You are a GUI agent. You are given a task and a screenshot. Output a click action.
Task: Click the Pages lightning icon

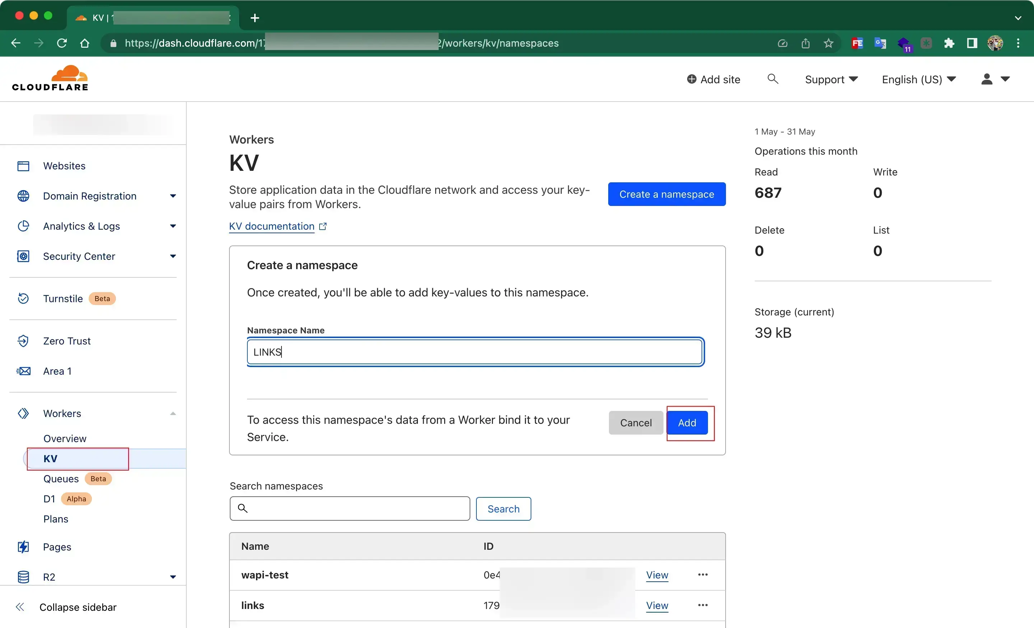tap(23, 547)
